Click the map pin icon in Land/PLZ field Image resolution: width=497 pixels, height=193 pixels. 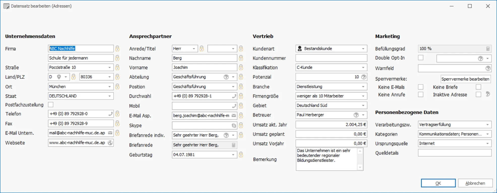click(59, 77)
